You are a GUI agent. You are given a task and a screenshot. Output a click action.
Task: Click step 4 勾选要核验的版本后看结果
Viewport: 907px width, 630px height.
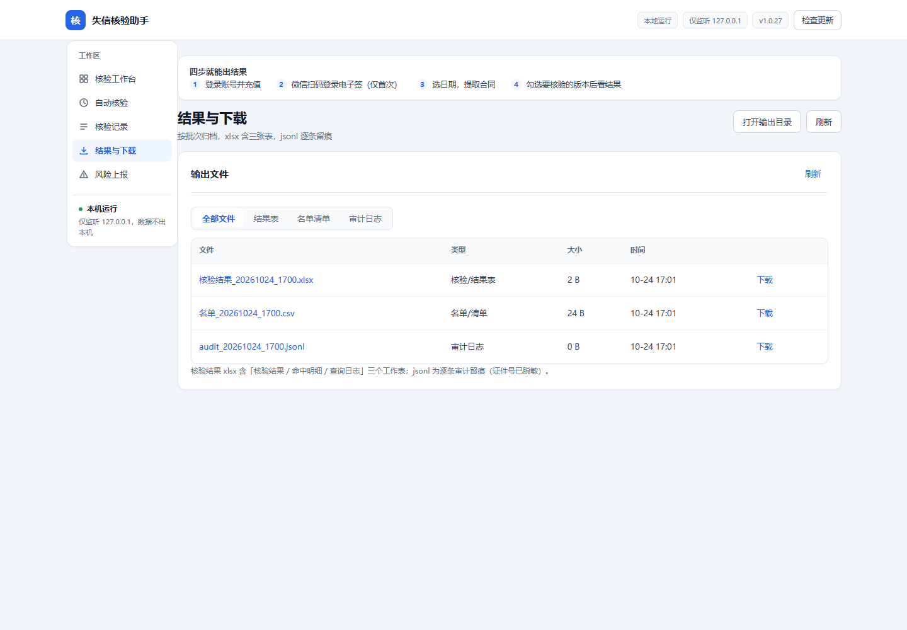[x=566, y=84]
